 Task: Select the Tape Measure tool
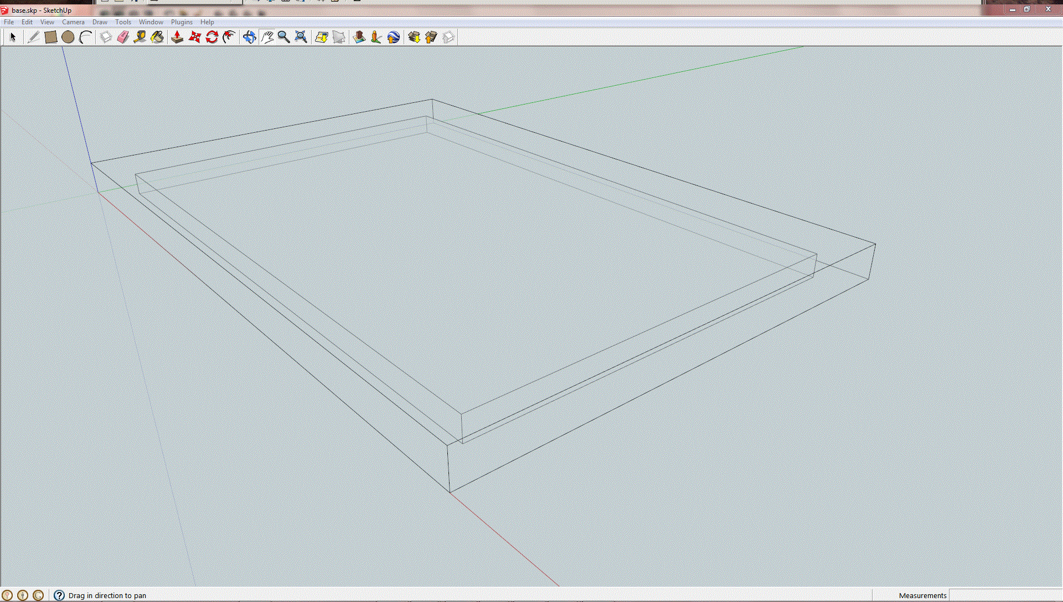(140, 37)
